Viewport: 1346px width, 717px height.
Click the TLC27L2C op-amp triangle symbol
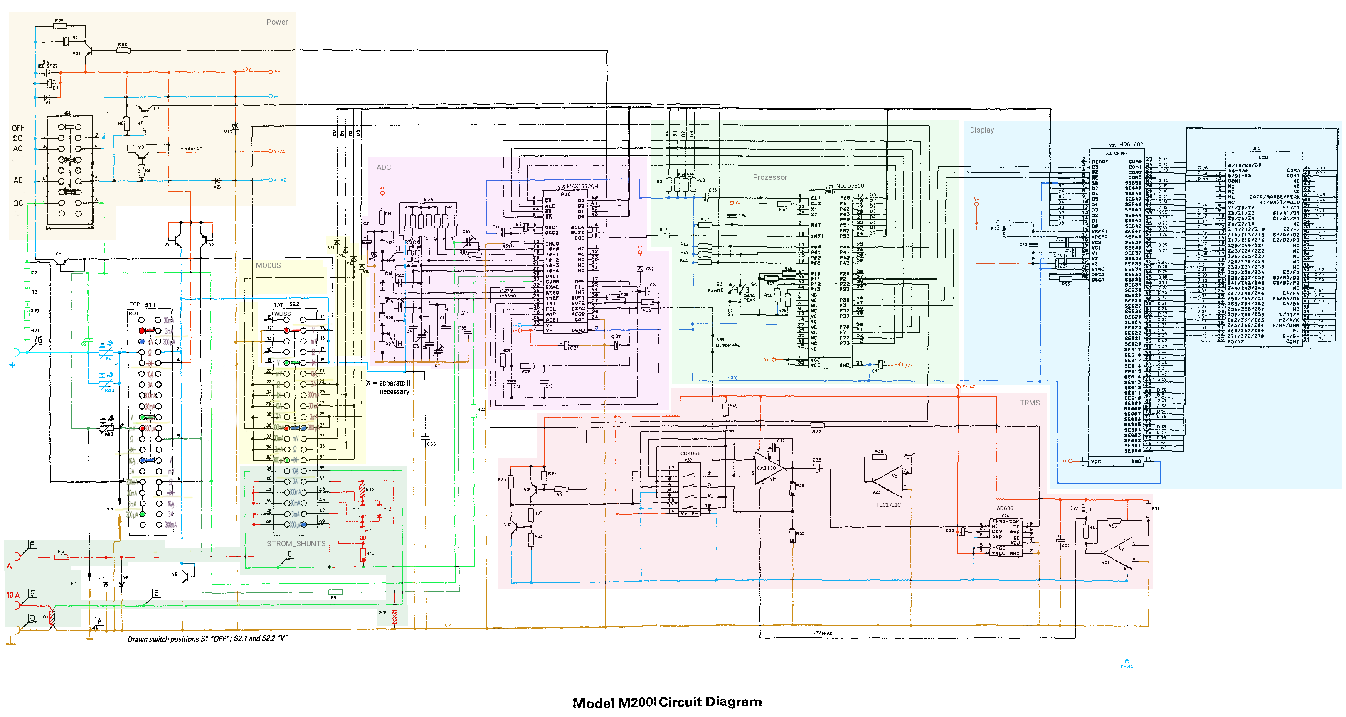pos(888,481)
